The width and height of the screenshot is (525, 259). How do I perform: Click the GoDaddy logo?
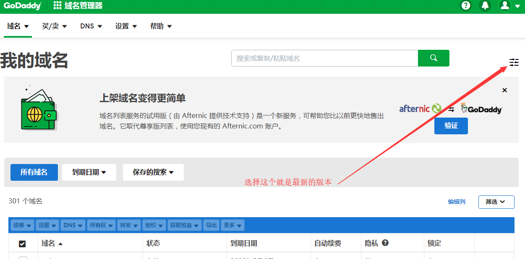tap(23, 5)
